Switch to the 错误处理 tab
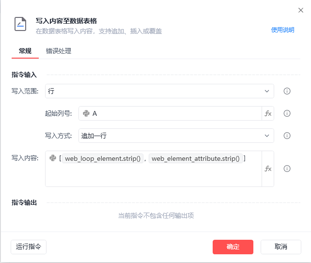Screen dimensions: 311x263 59,51
